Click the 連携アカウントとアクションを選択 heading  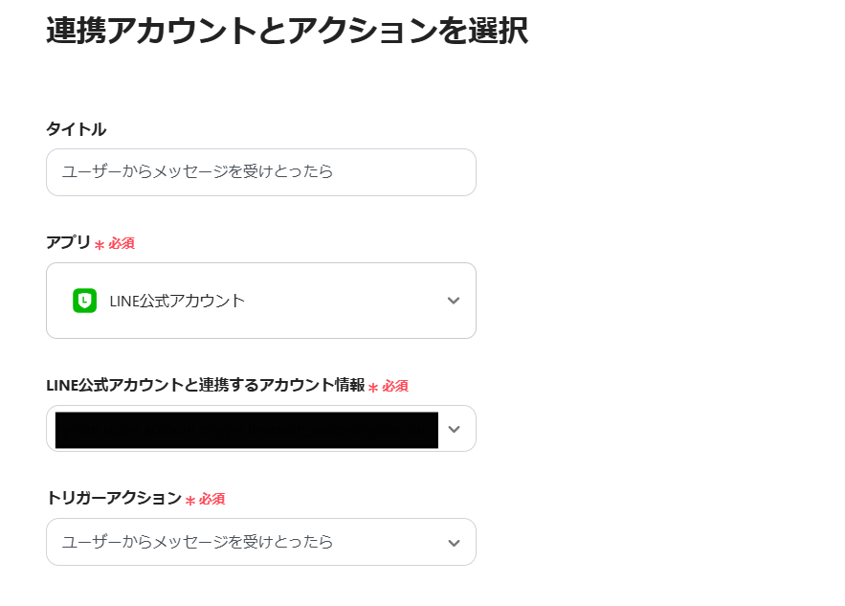[x=286, y=32]
